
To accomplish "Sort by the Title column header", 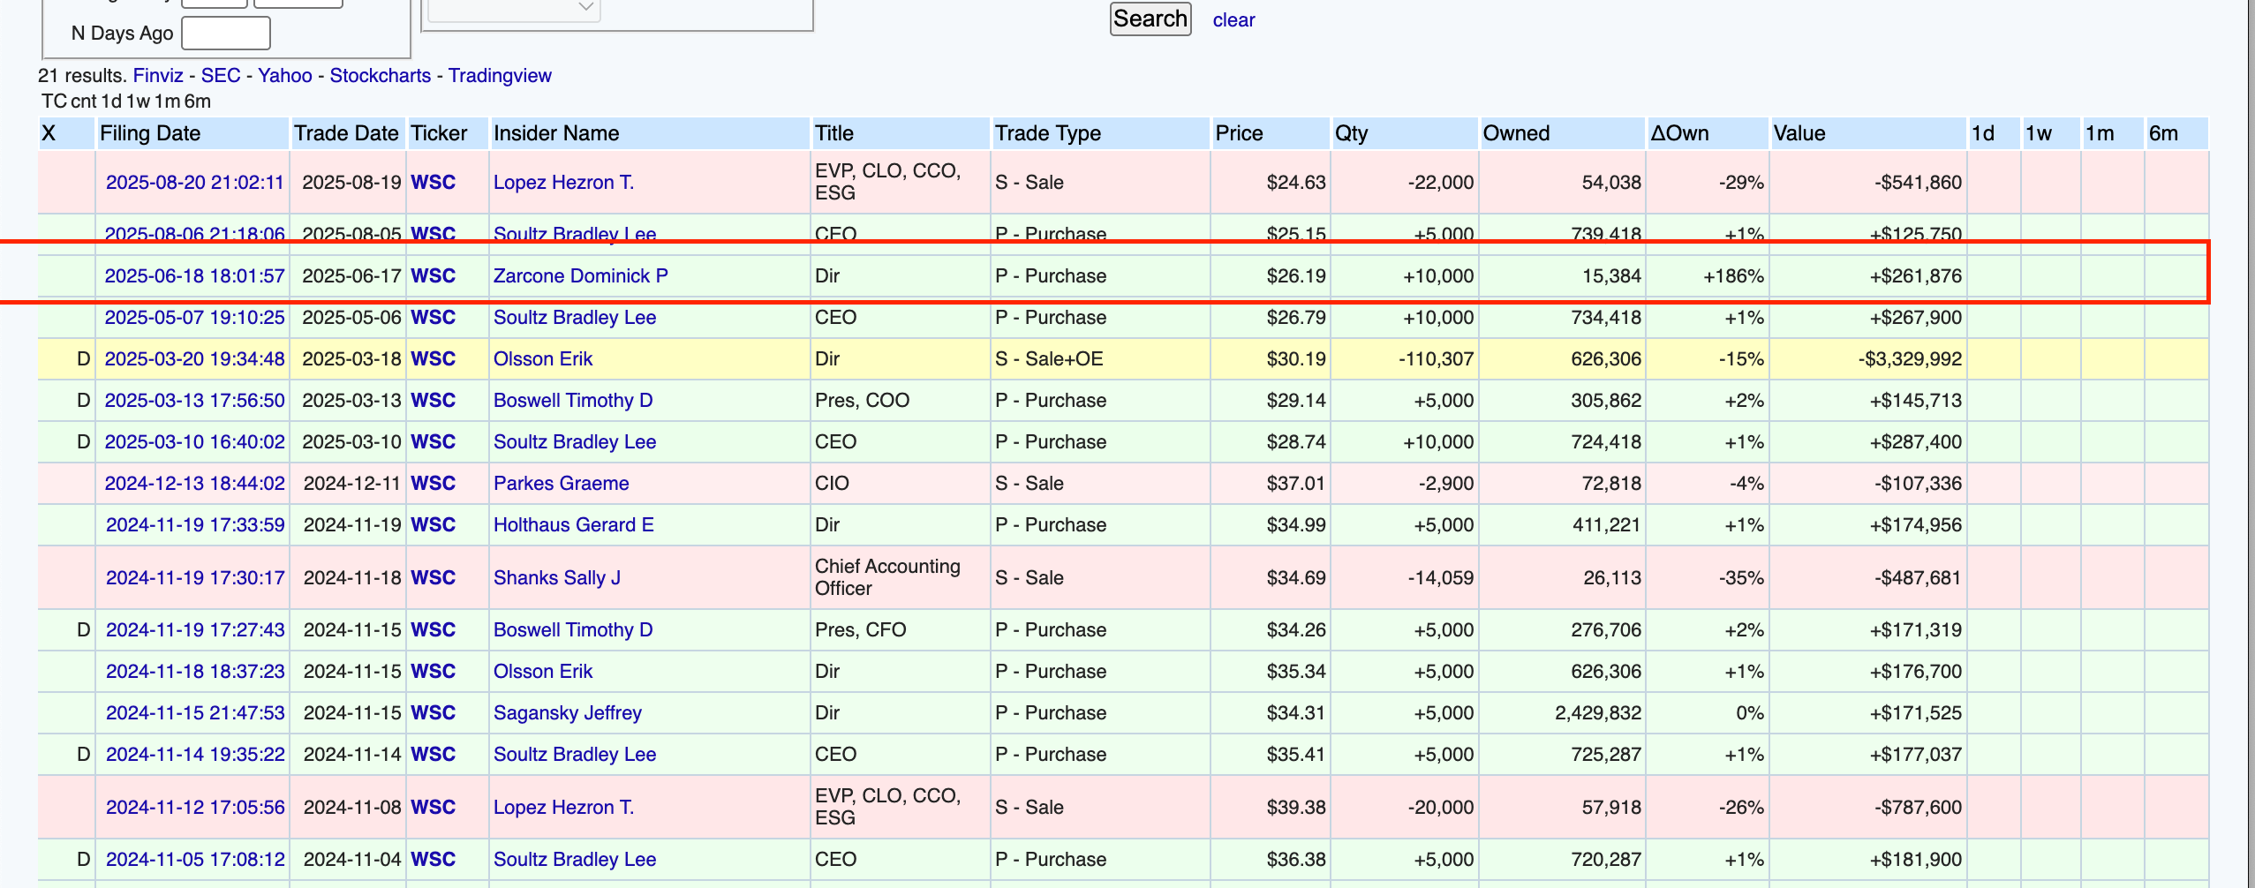I will [x=834, y=133].
